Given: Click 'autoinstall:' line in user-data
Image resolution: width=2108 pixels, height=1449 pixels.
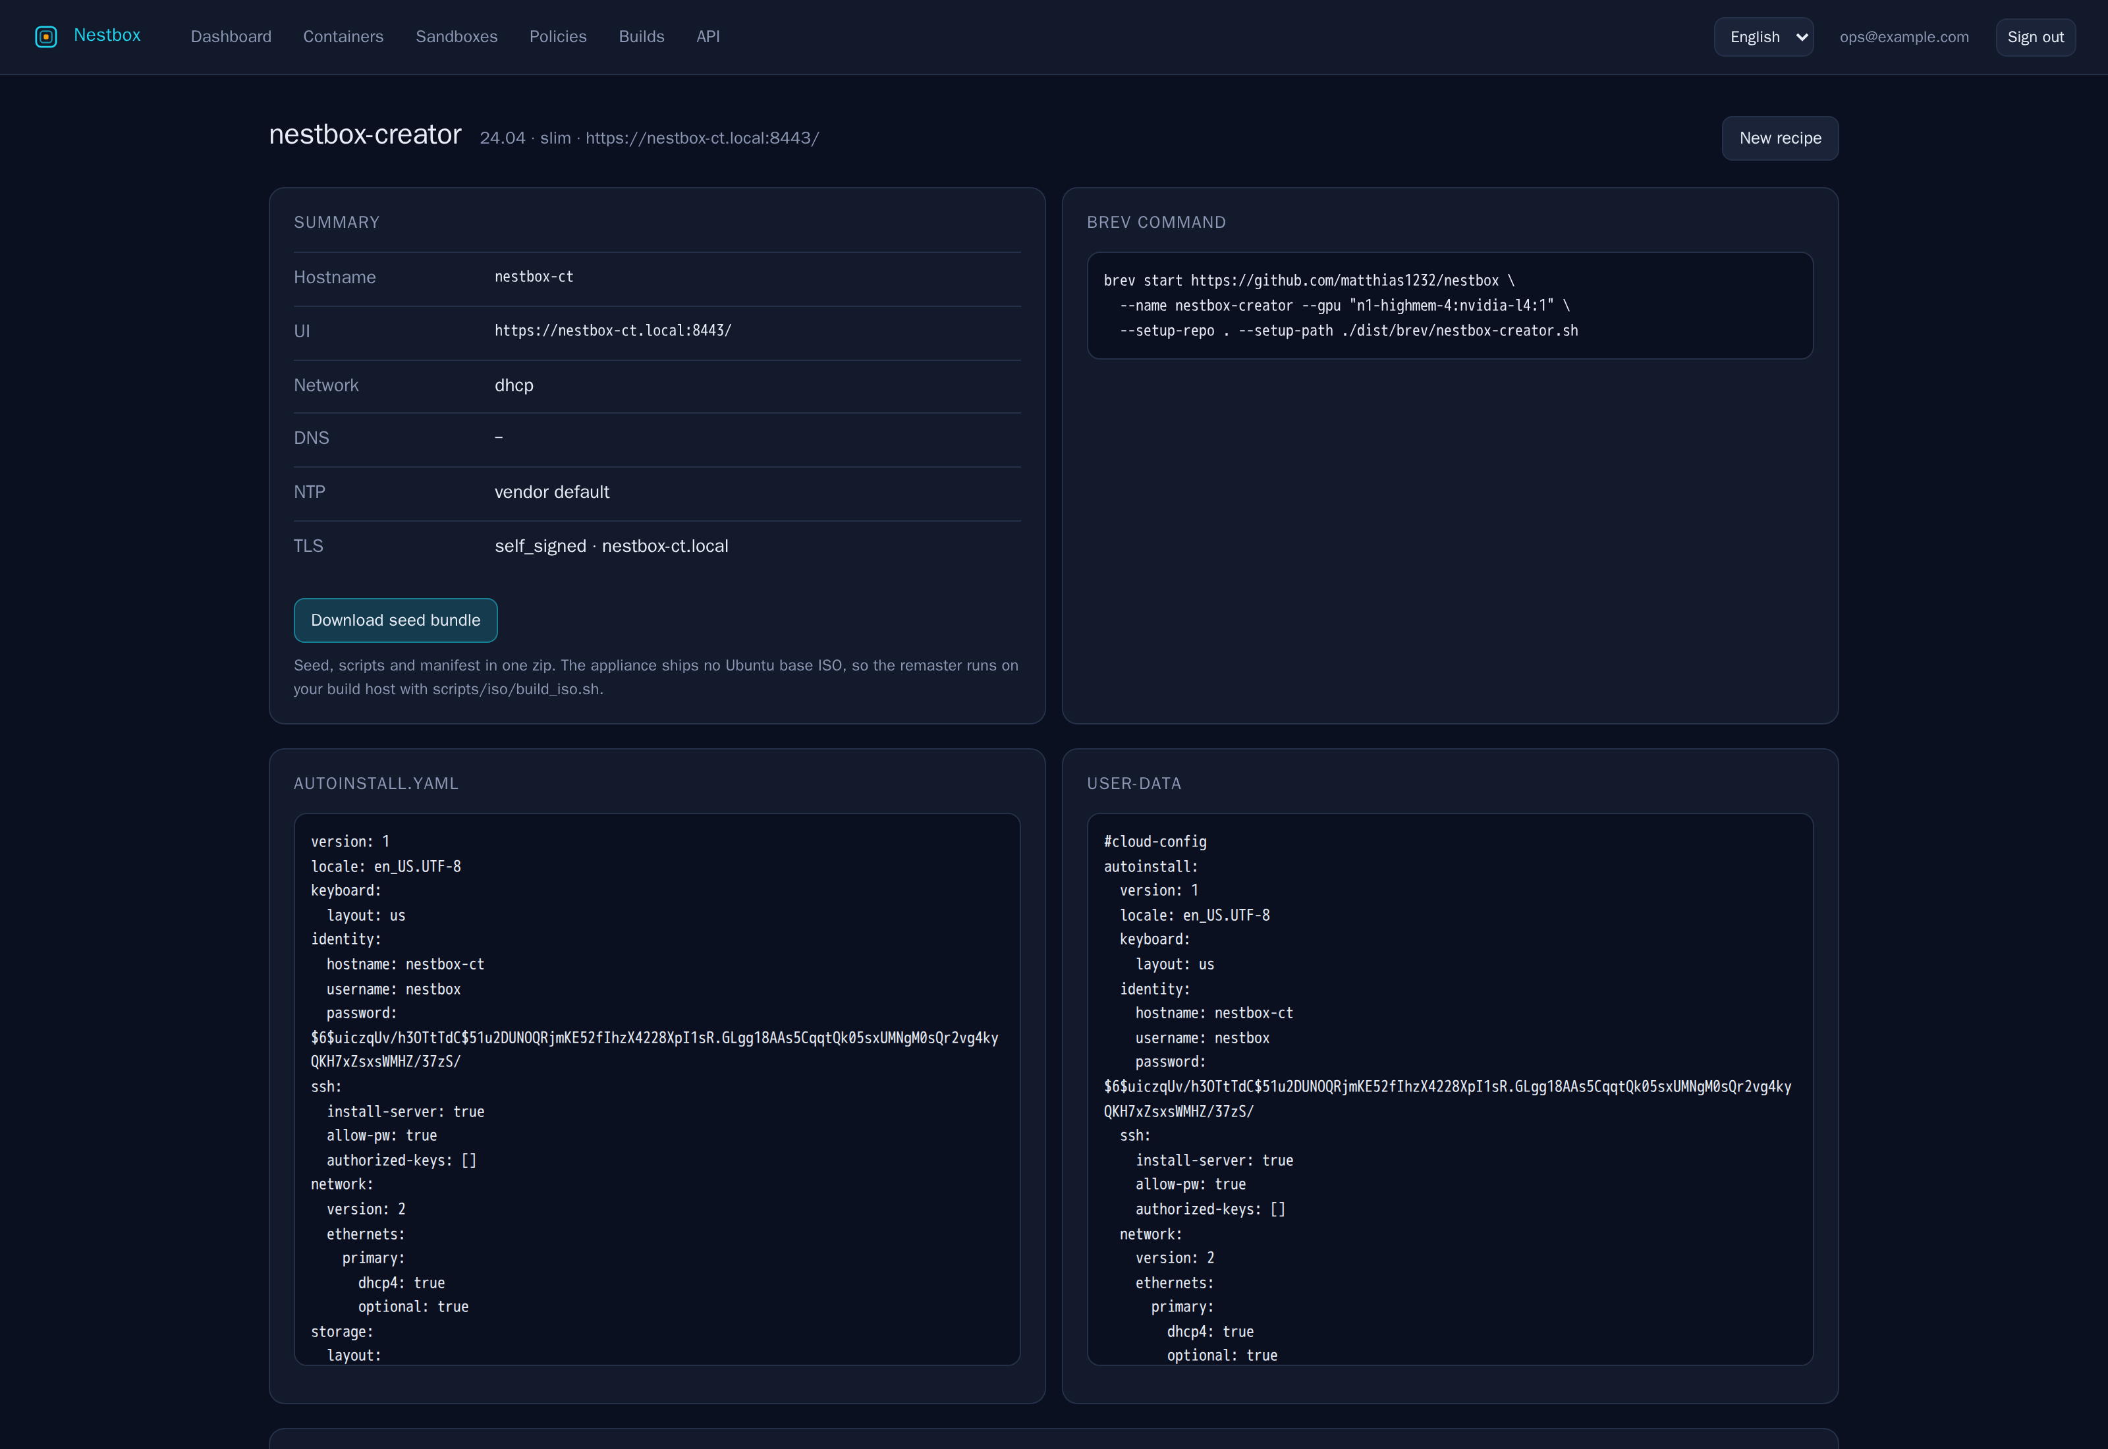Looking at the screenshot, I should tap(1150, 866).
